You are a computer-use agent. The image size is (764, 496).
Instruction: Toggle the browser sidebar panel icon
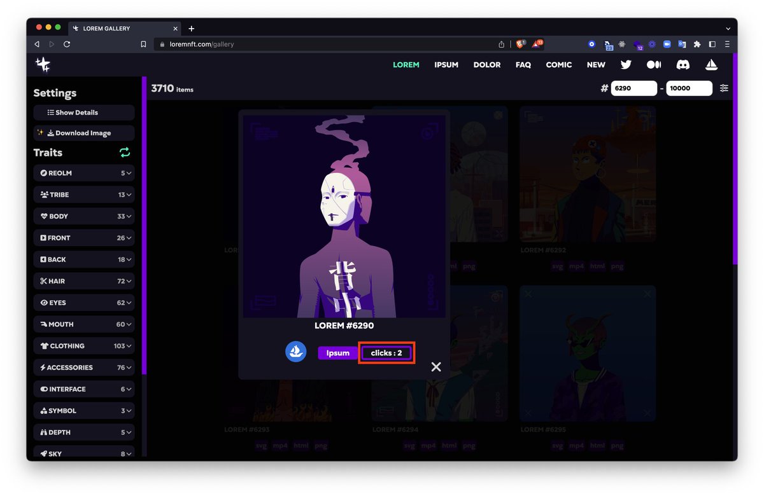click(712, 45)
